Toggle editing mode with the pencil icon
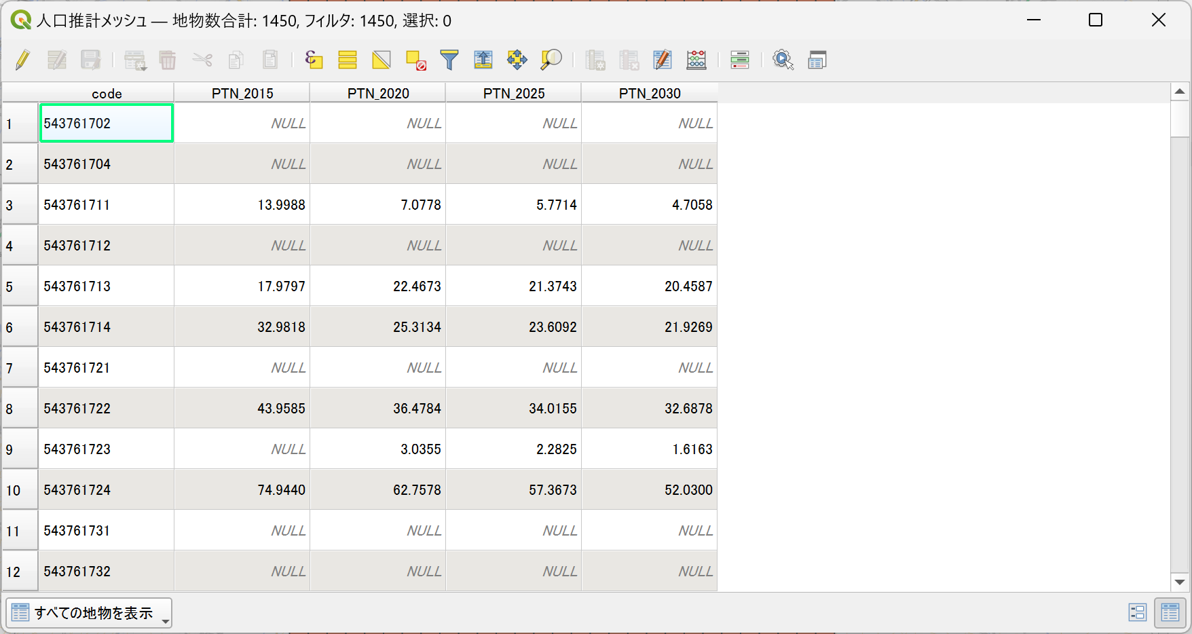This screenshot has height=634, width=1192. tap(22, 60)
